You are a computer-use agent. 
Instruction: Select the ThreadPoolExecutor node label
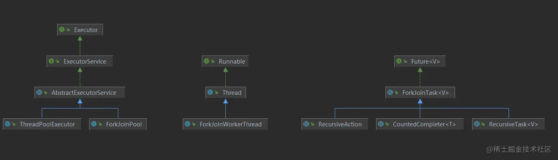click(x=47, y=124)
